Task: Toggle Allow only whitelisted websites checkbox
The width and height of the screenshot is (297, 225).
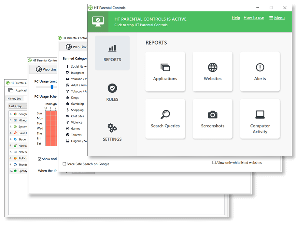Action: pyautogui.click(x=214, y=163)
